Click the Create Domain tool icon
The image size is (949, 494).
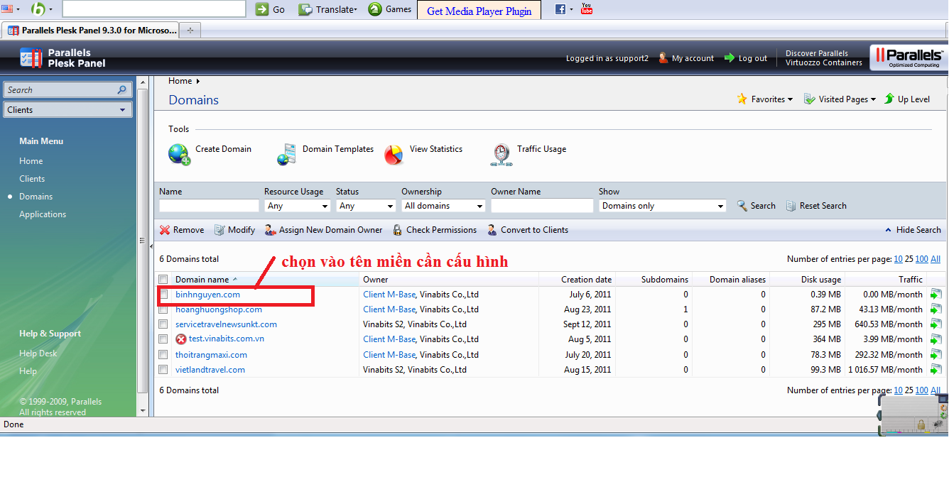click(180, 154)
